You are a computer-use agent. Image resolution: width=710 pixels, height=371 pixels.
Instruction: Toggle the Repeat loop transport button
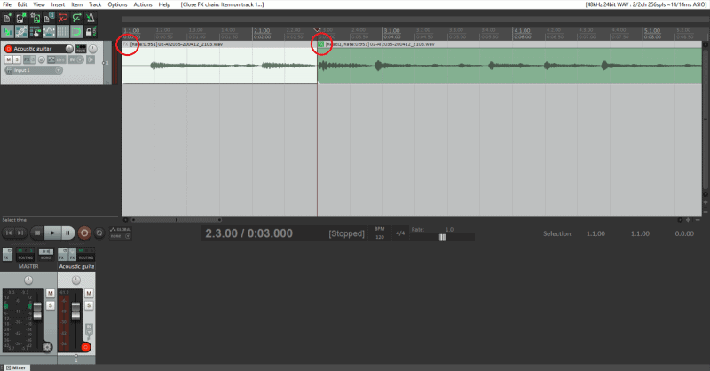(x=99, y=233)
